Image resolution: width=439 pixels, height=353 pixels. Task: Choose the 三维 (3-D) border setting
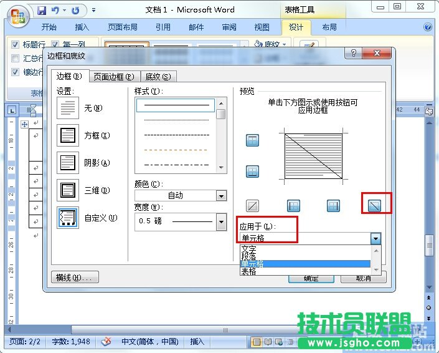[x=67, y=190]
